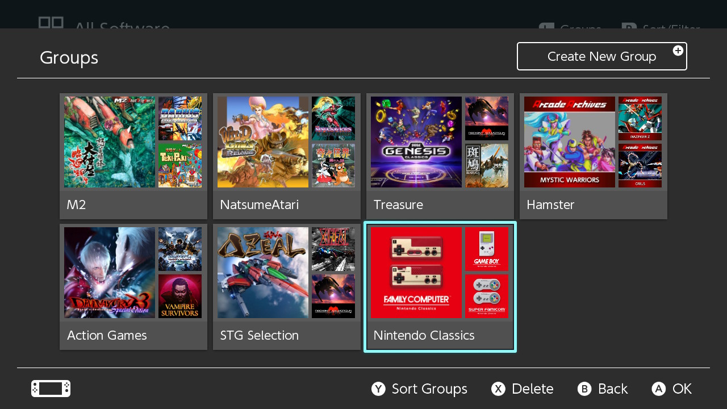The width and height of the screenshot is (727, 409).
Task: Click the Sega Genesis Classics cover art
Action: click(416, 142)
